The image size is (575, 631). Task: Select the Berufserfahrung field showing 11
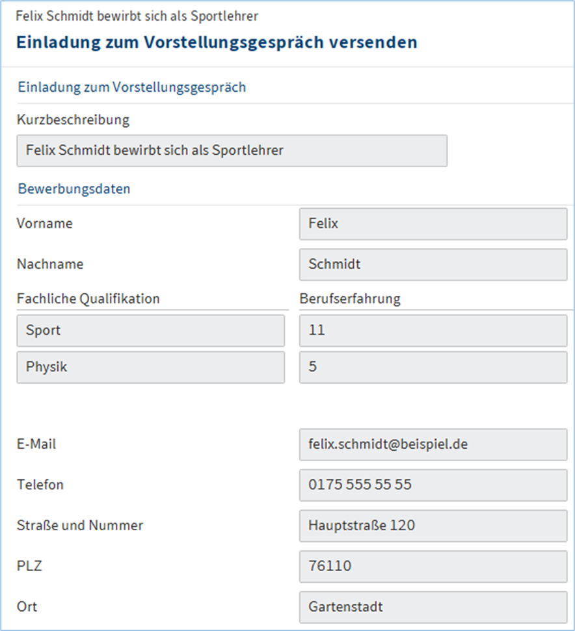tap(433, 330)
